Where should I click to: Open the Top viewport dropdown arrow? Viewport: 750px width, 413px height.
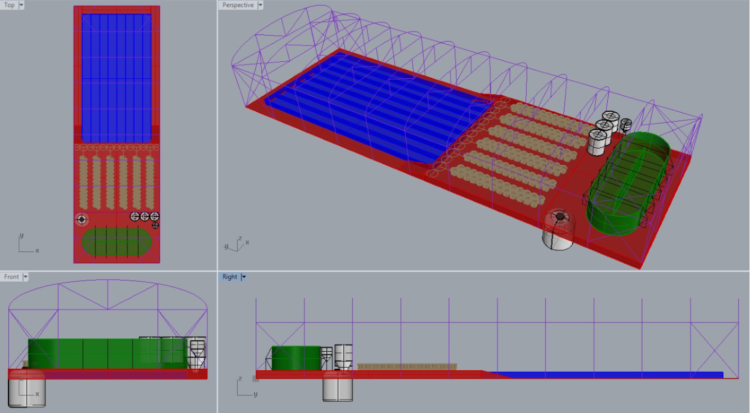(21, 5)
